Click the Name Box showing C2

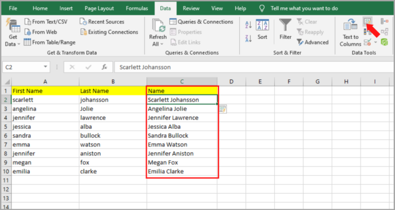(23, 67)
